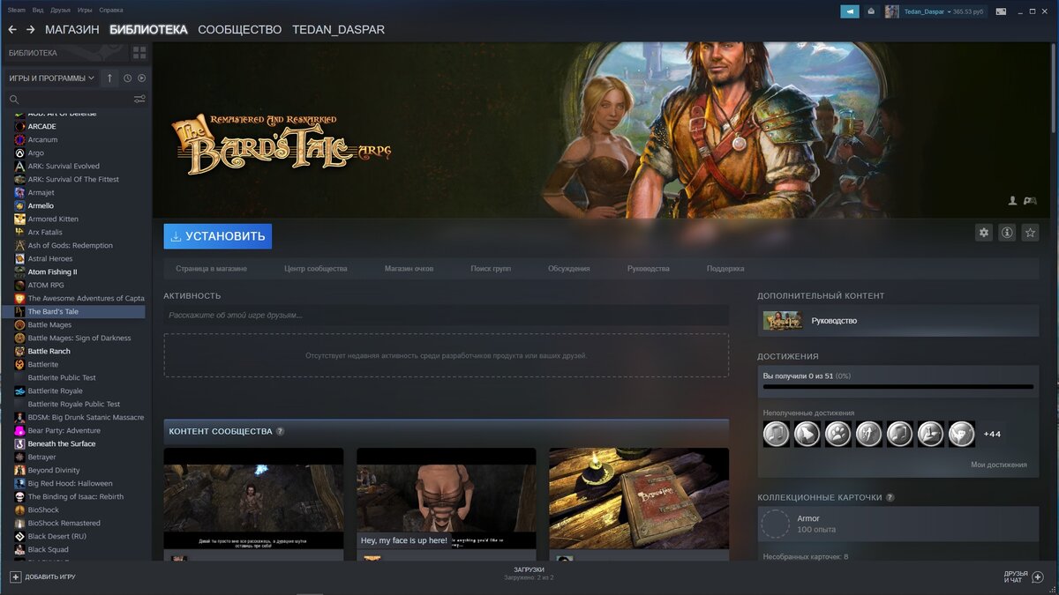Toggle ready-to-play filter icon
This screenshot has height=595, width=1059.
141,78
